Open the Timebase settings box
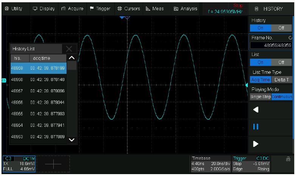The height and width of the screenshot is (176, 295). coord(211,164)
